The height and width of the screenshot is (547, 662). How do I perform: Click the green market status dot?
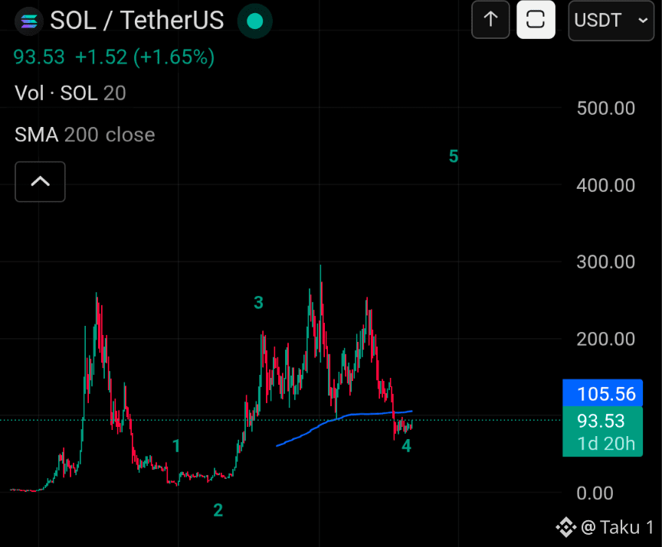click(x=254, y=21)
